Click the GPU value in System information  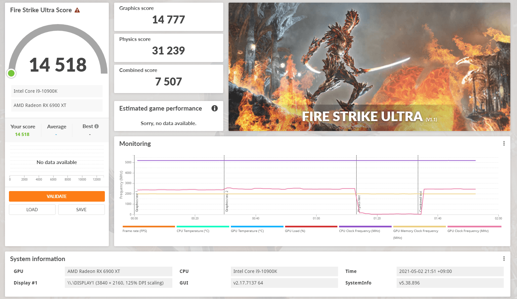point(118,271)
